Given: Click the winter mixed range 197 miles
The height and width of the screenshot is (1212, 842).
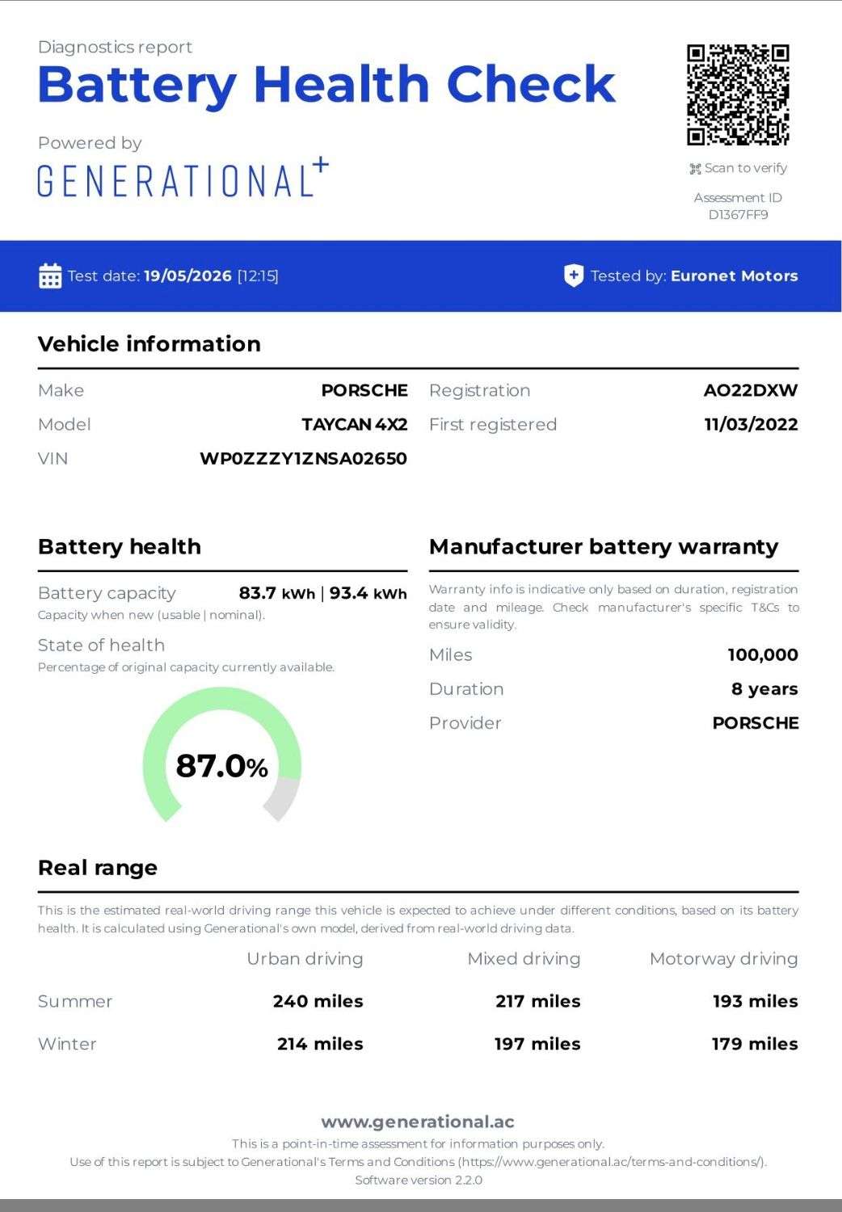Looking at the screenshot, I should click(x=537, y=1044).
